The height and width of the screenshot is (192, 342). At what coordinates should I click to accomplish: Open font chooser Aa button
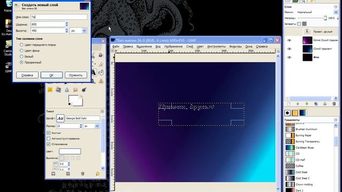click(x=60, y=118)
